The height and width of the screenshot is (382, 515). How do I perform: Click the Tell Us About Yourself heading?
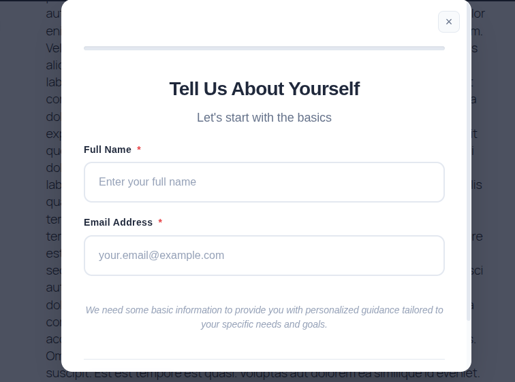264,89
